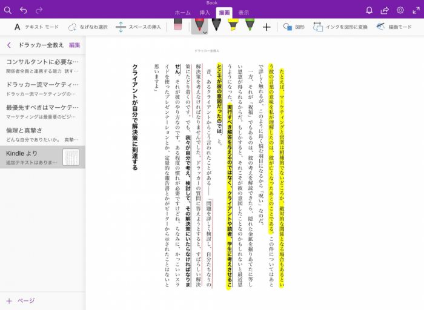This screenshot has width=424, height=310.
Task: Switch to the 挿入 tab
Action: point(205,13)
